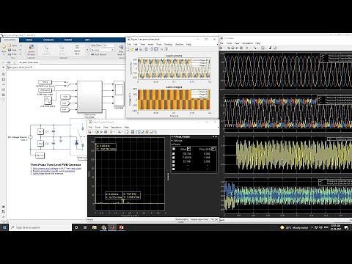Click the Save disk icon in Simulink toolstrip
Screen dimensions: 352x264
click(x=10, y=50)
